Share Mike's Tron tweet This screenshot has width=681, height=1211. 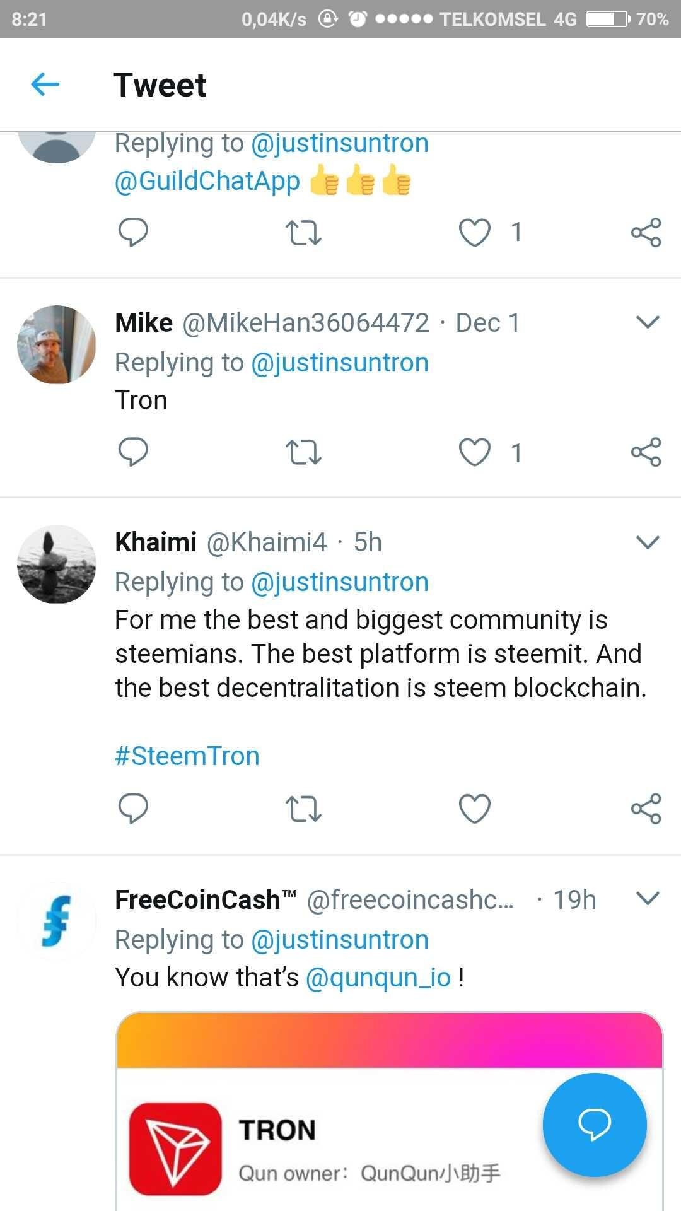[x=646, y=452]
